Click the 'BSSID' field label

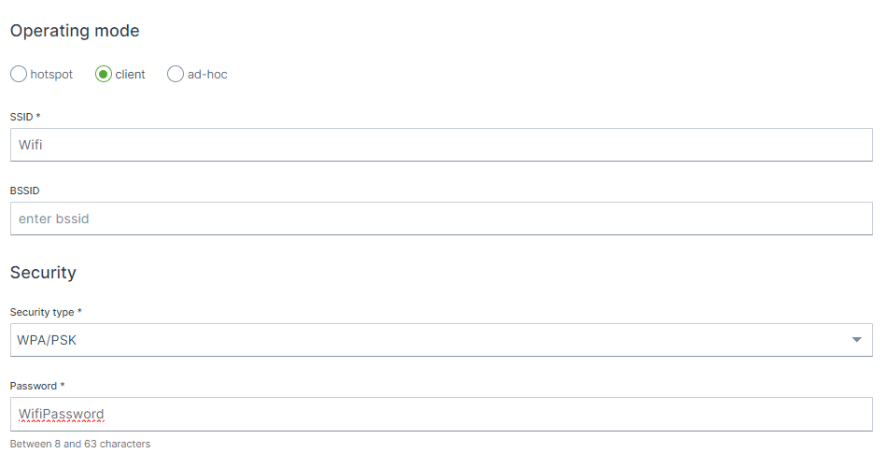pos(24,191)
